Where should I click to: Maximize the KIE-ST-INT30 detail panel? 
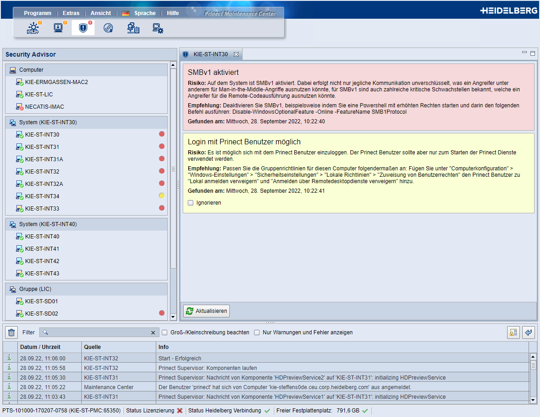click(x=532, y=53)
